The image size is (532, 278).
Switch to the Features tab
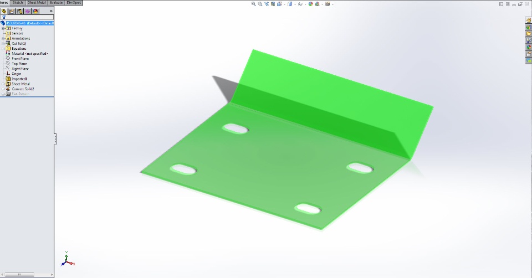pos(4,2)
